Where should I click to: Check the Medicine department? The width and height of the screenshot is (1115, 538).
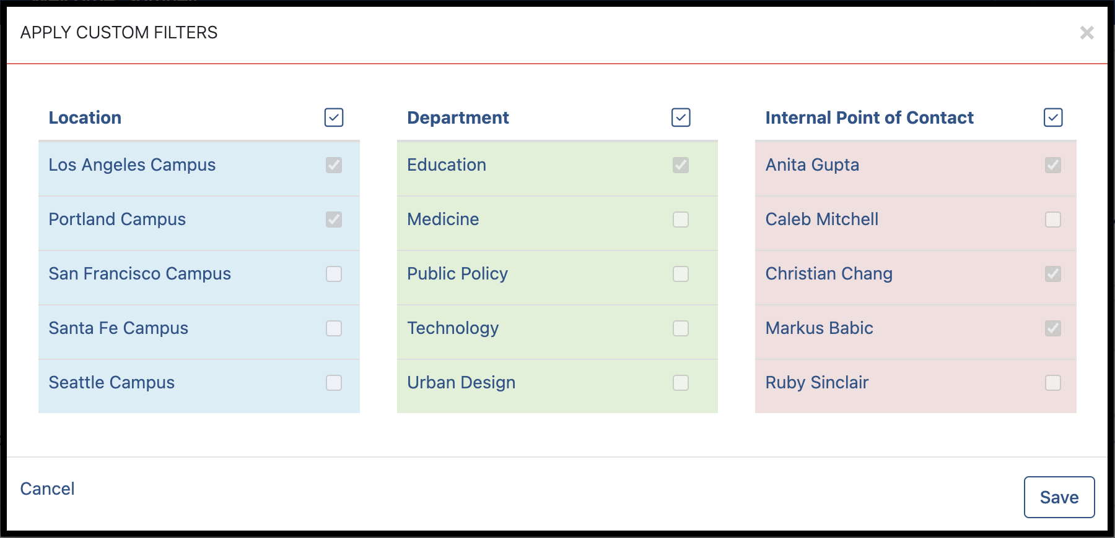coord(681,220)
